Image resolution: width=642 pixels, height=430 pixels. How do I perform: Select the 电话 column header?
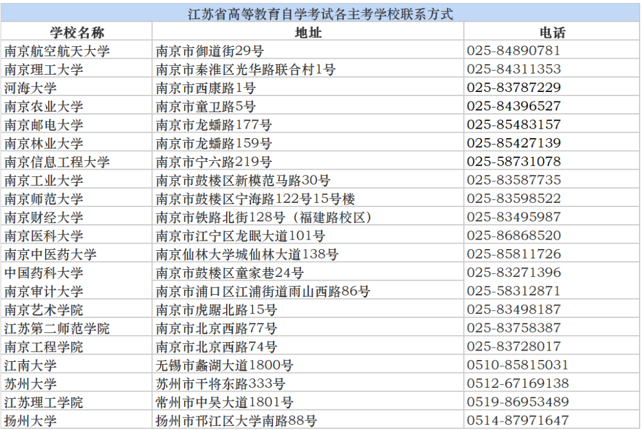point(552,32)
